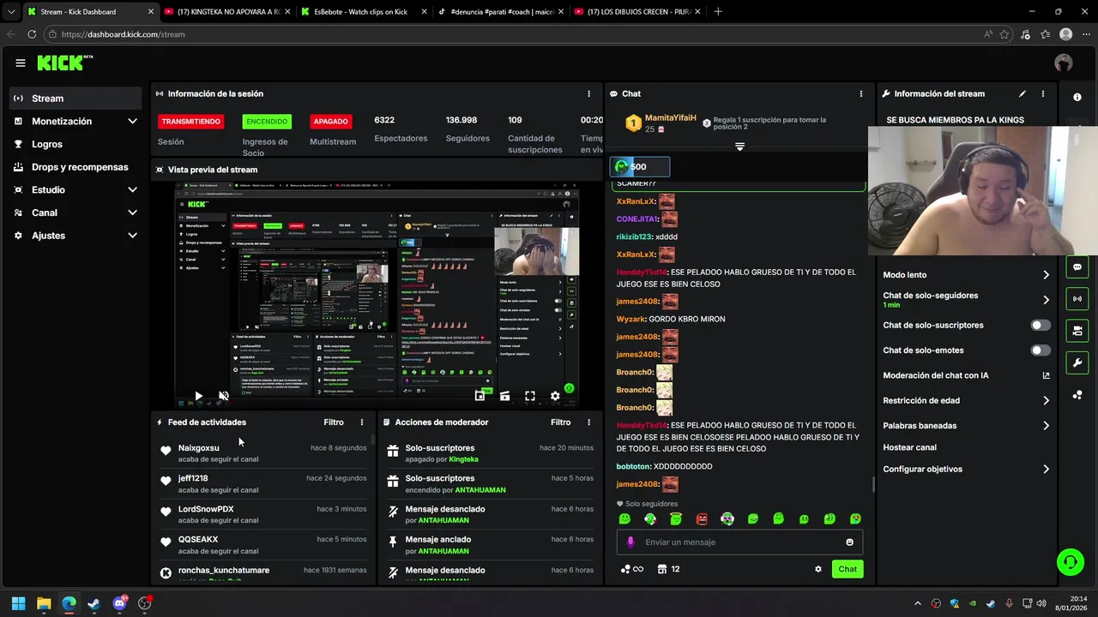Collapse the leaderboard arrow below MamitaYifaiH

pyautogui.click(x=739, y=147)
